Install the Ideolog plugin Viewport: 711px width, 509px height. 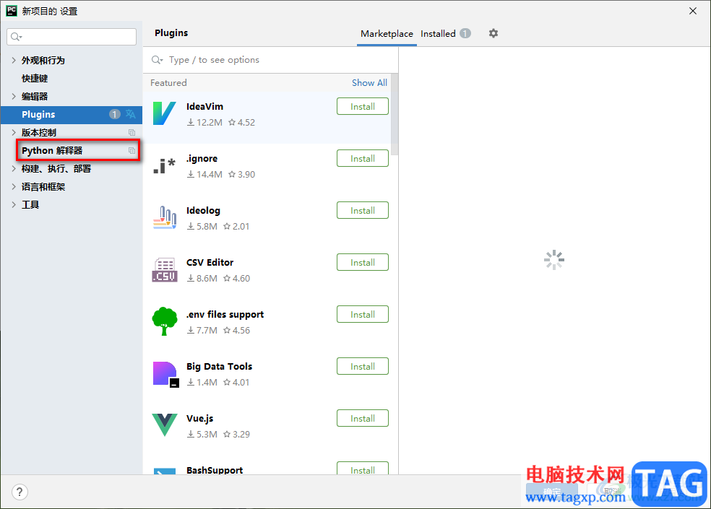point(362,210)
